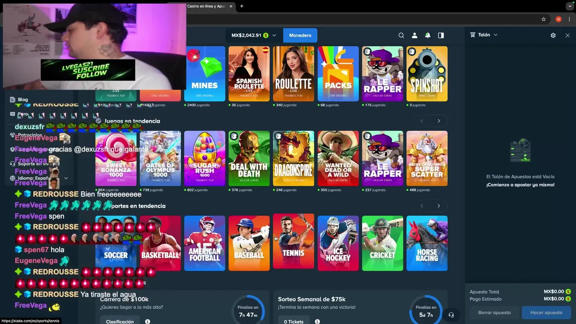Close the Talón bet slip panel
The image size is (576, 324).
pyautogui.click(x=567, y=36)
